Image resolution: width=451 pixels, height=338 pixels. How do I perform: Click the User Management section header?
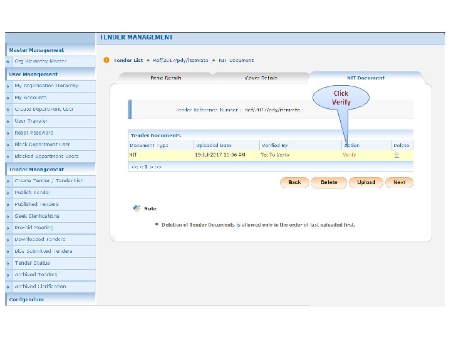50,74
